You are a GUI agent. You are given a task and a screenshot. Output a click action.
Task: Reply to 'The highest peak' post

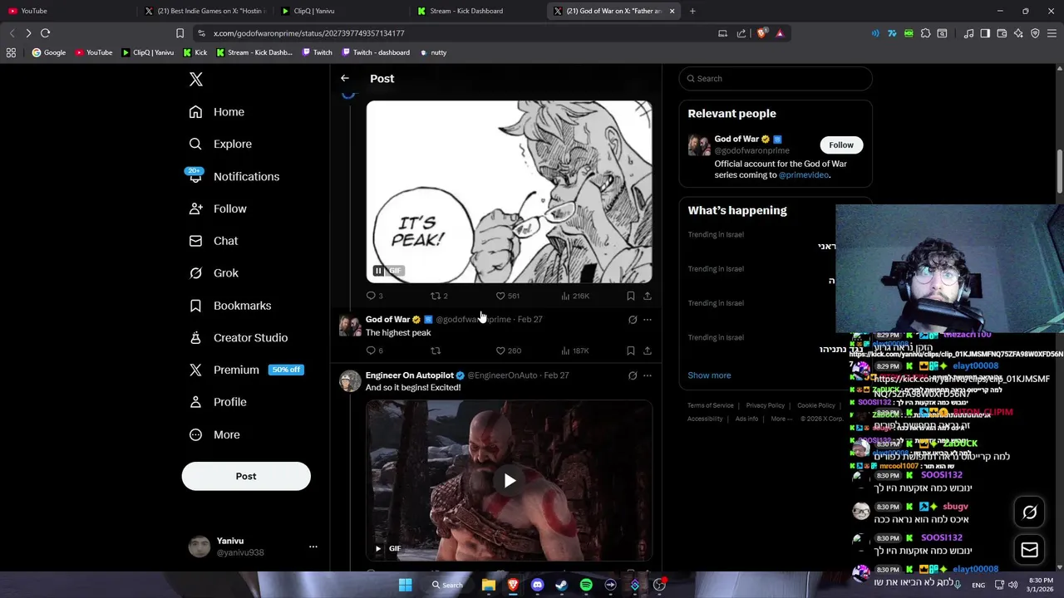[x=374, y=350]
